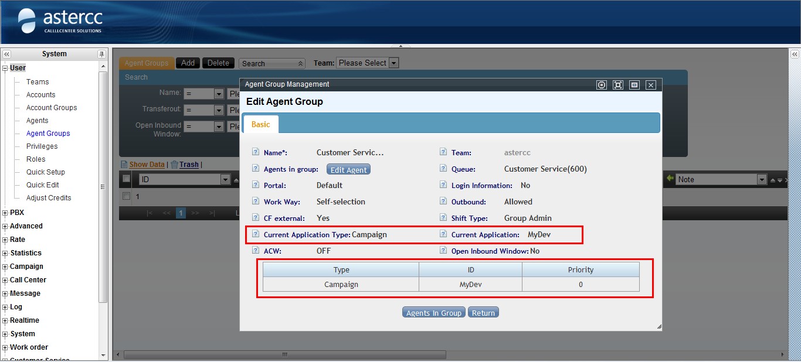Click the Return button
Image resolution: width=801 pixels, height=362 pixels.
pyautogui.click(x=483, y=313)
